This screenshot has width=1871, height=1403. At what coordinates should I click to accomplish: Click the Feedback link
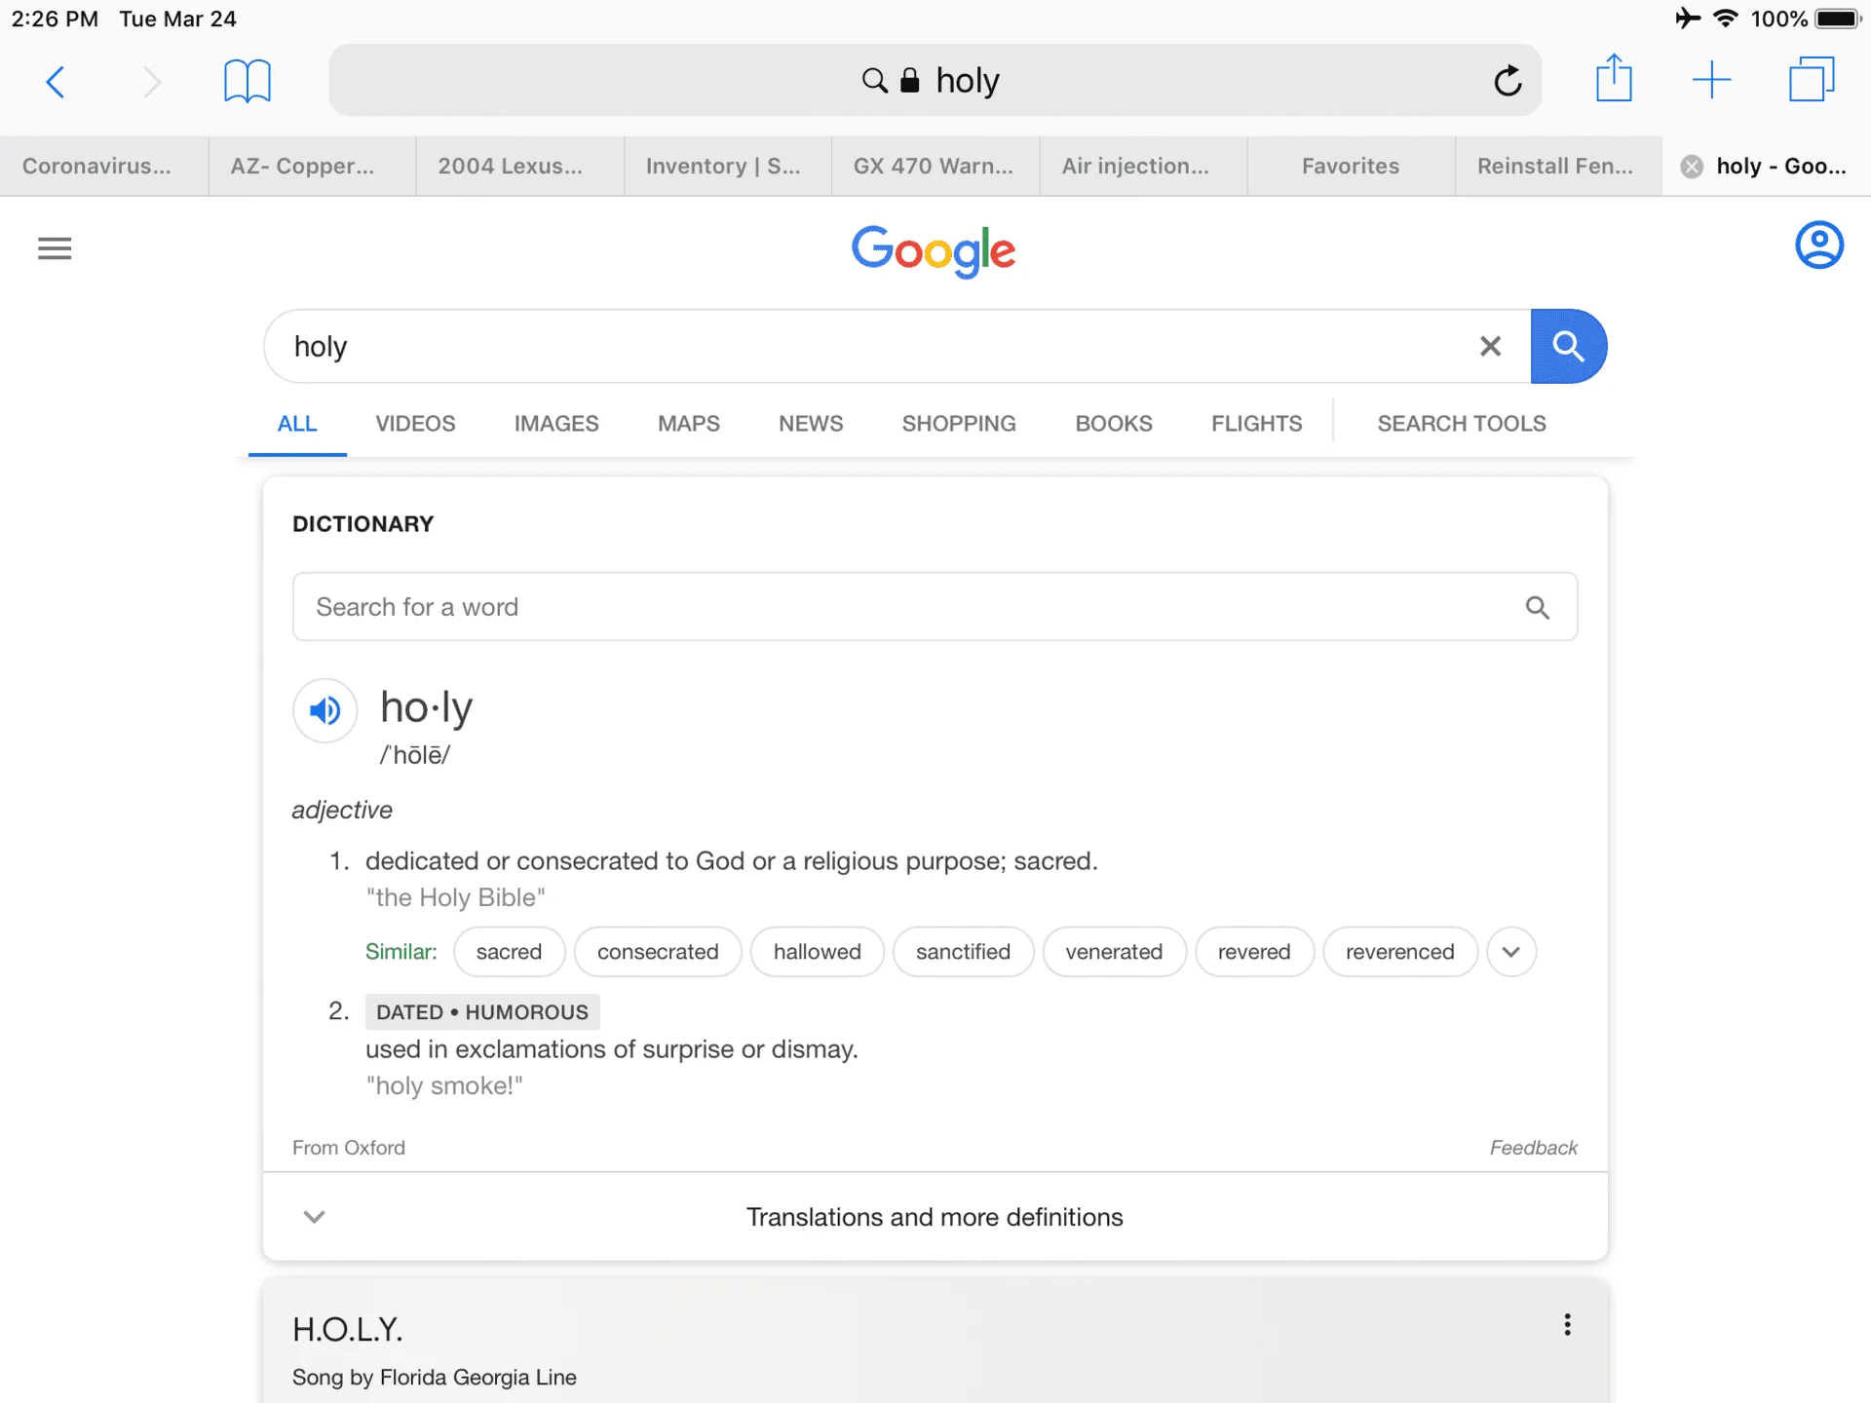coord(1533,1148)
